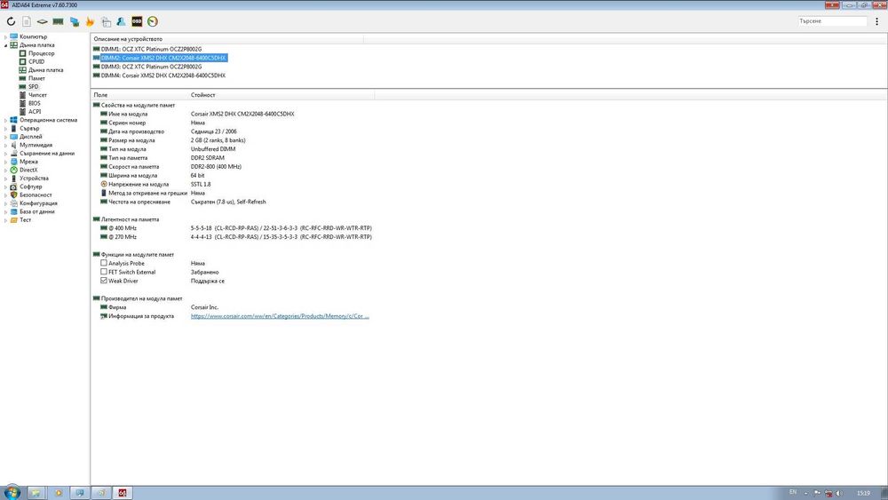
Task: Click the Поле column header
Action: pos(139,95)
